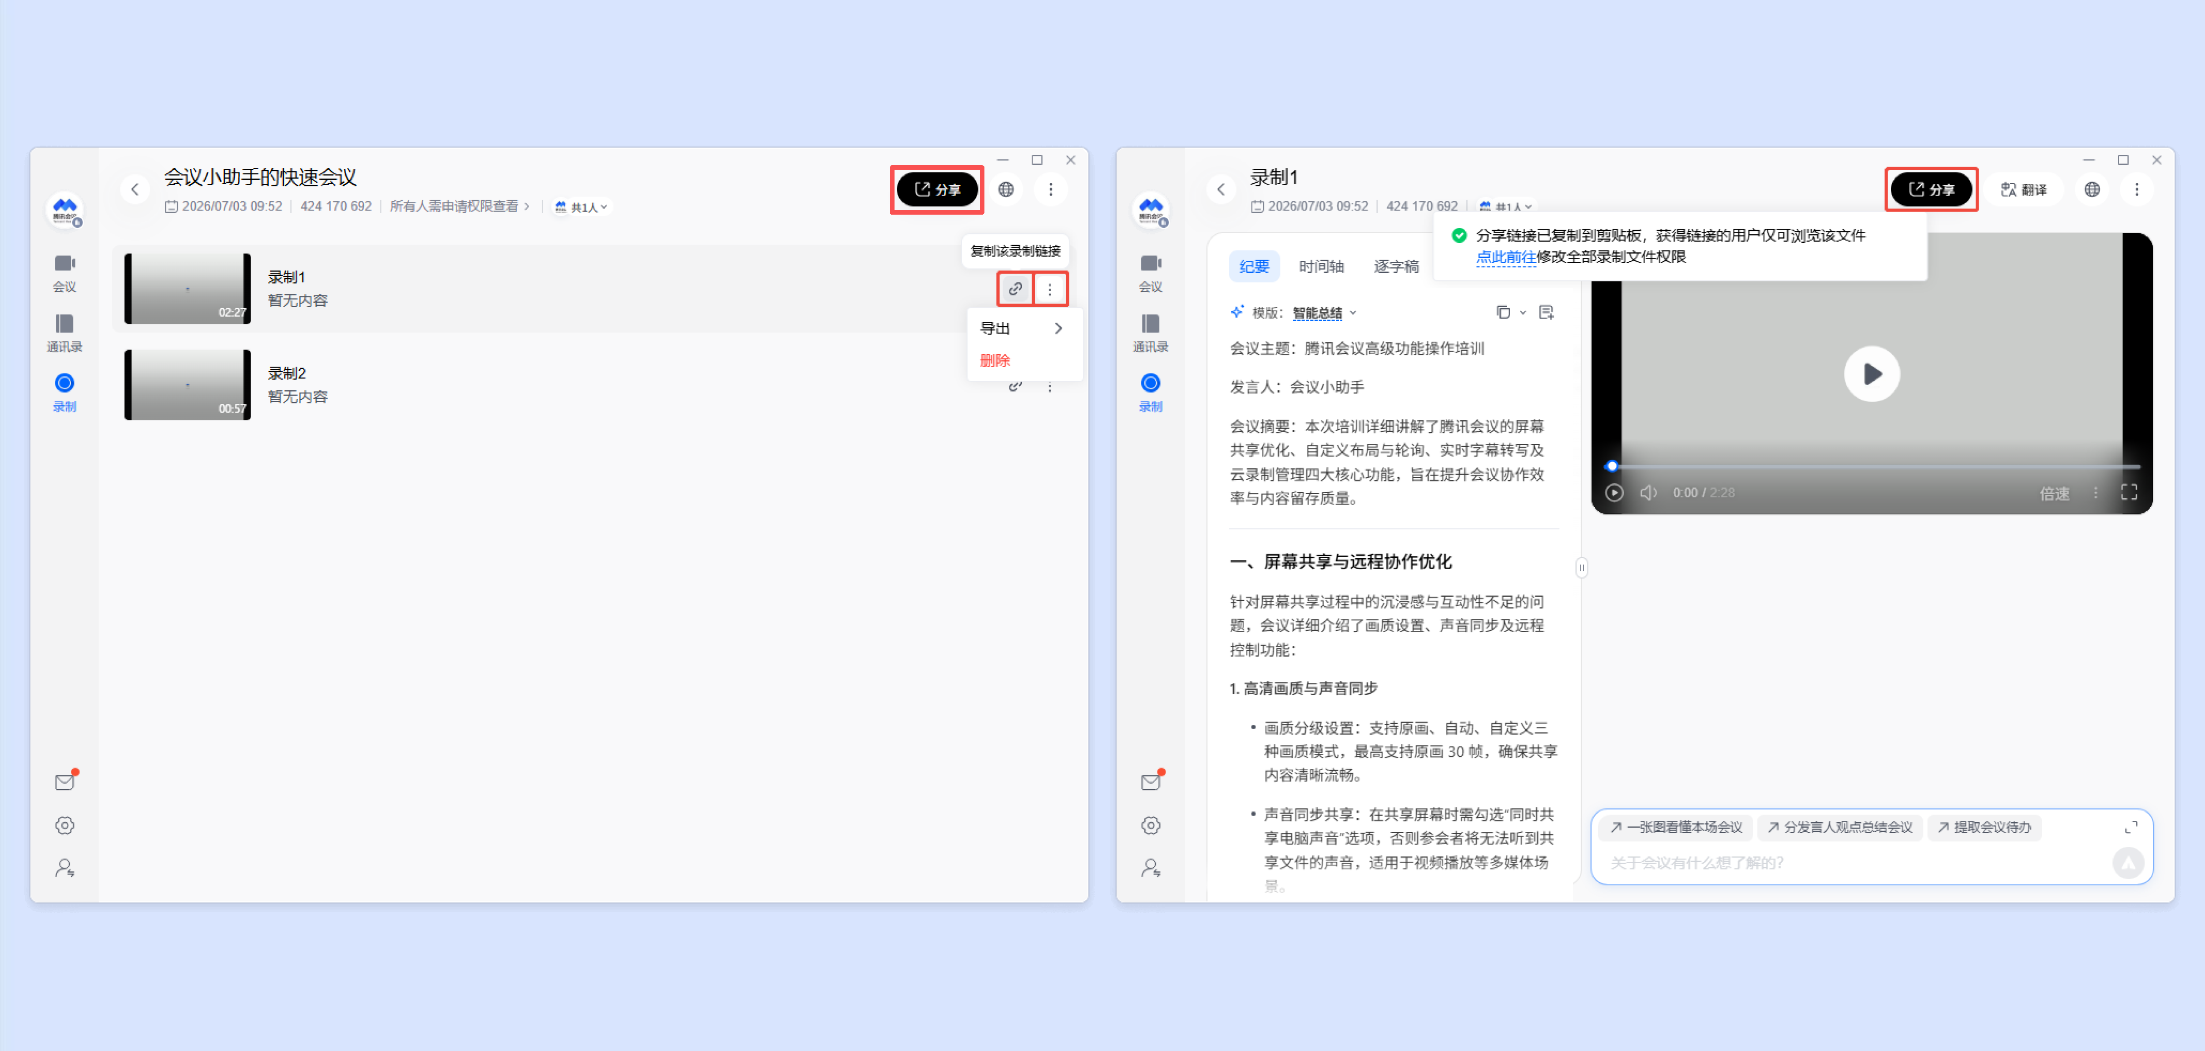Open the video player more-options dots
This screenshot has width=2205, height=1051.
(x=2096, y=493)
